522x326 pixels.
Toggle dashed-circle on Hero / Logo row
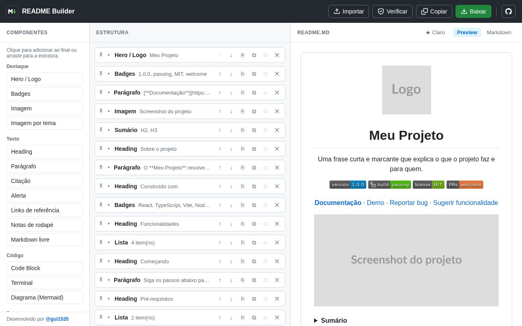(x=265, y=55)
